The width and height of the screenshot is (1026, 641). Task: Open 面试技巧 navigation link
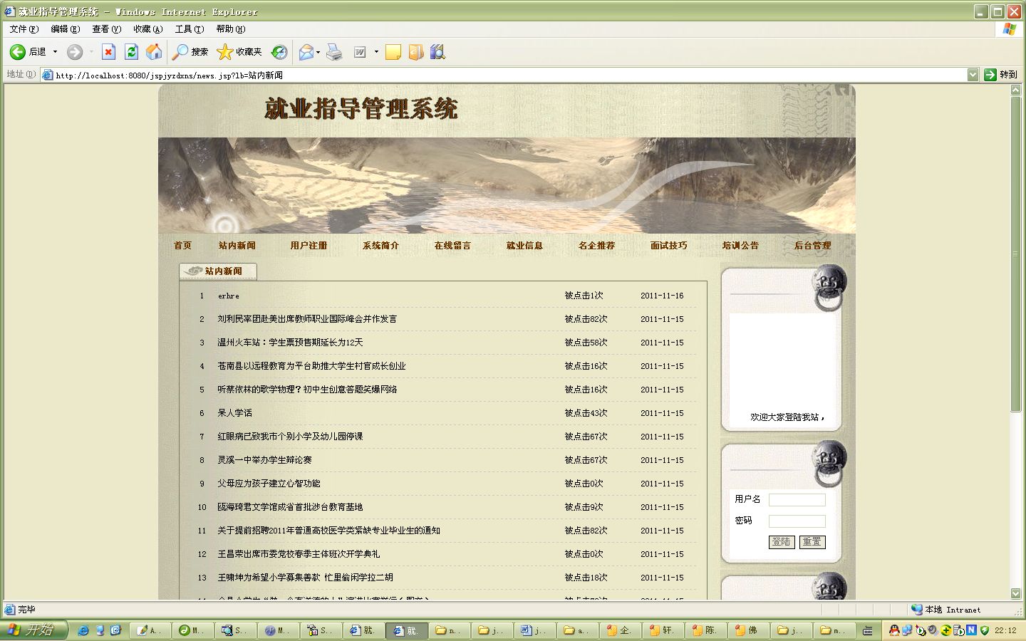pos(668,246)
